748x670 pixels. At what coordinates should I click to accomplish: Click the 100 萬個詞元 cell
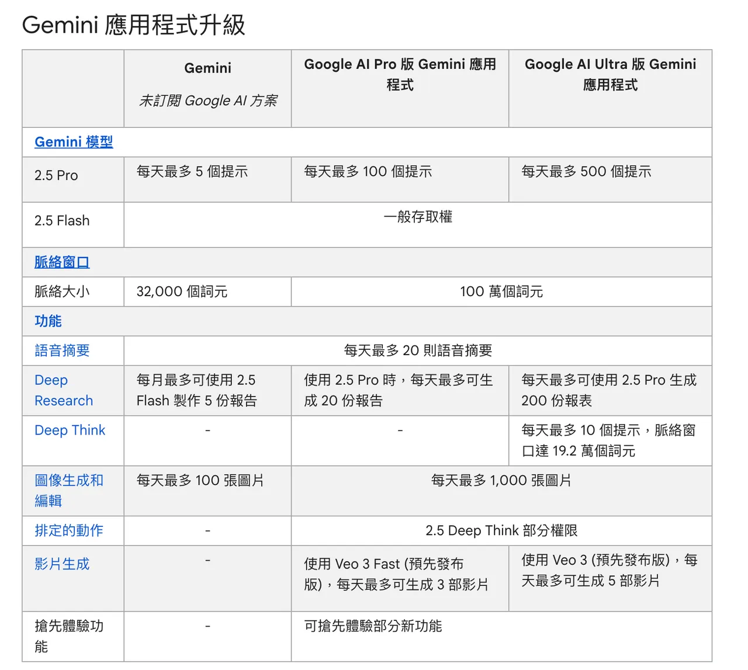pyautogui.click(x=501, y=291)
